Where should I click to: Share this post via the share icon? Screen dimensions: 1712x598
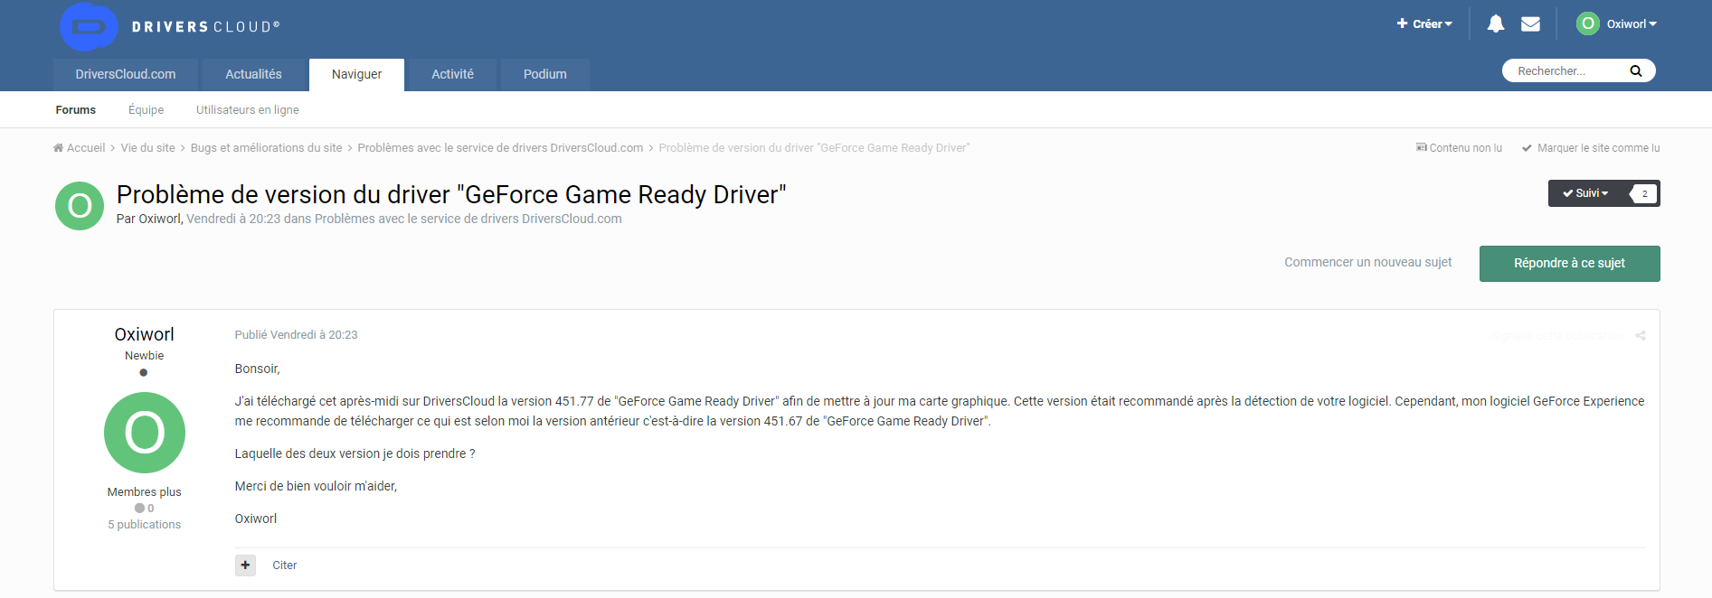pyautogui.click(x=1641, y=335)
